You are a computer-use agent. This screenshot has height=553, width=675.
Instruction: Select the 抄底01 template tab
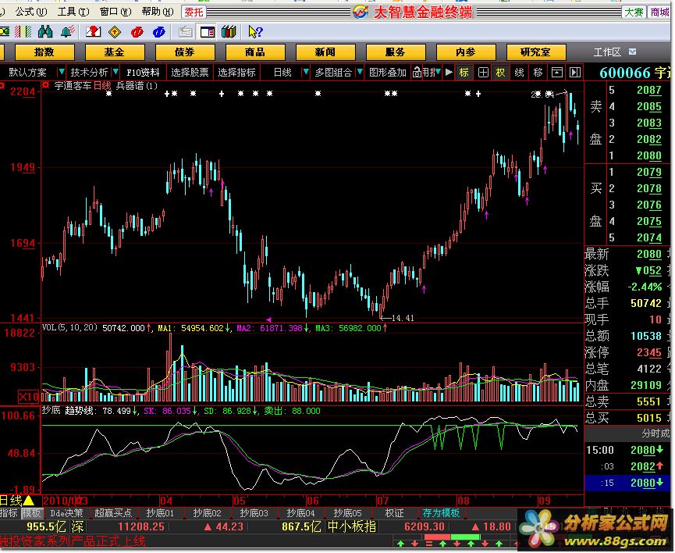[x=160, y=513]
